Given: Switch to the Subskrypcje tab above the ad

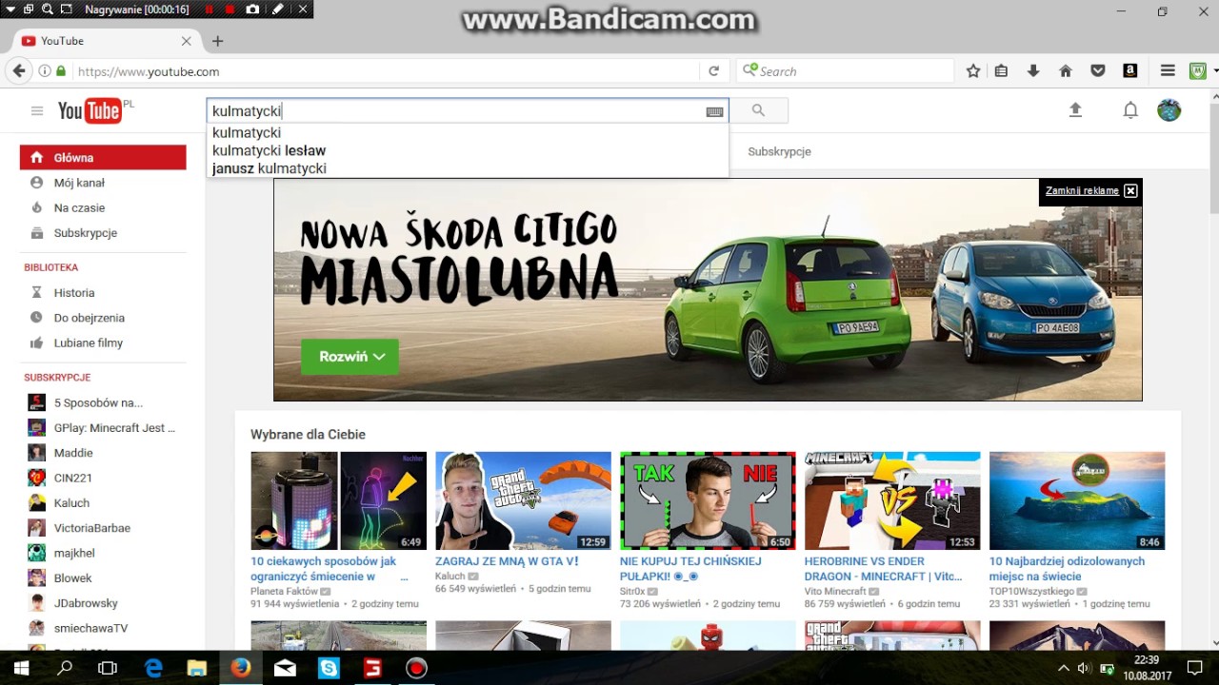Looking at the screenshot, I should click(x=779, y=152).
